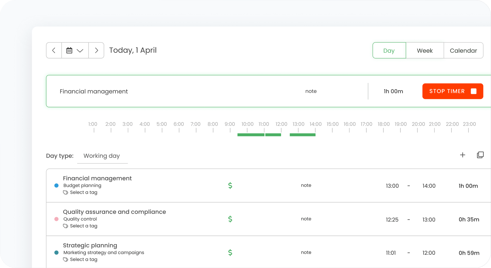Go to previous day arrow
491x268 pixels.
pyautogui.click(x=54, y=50)
